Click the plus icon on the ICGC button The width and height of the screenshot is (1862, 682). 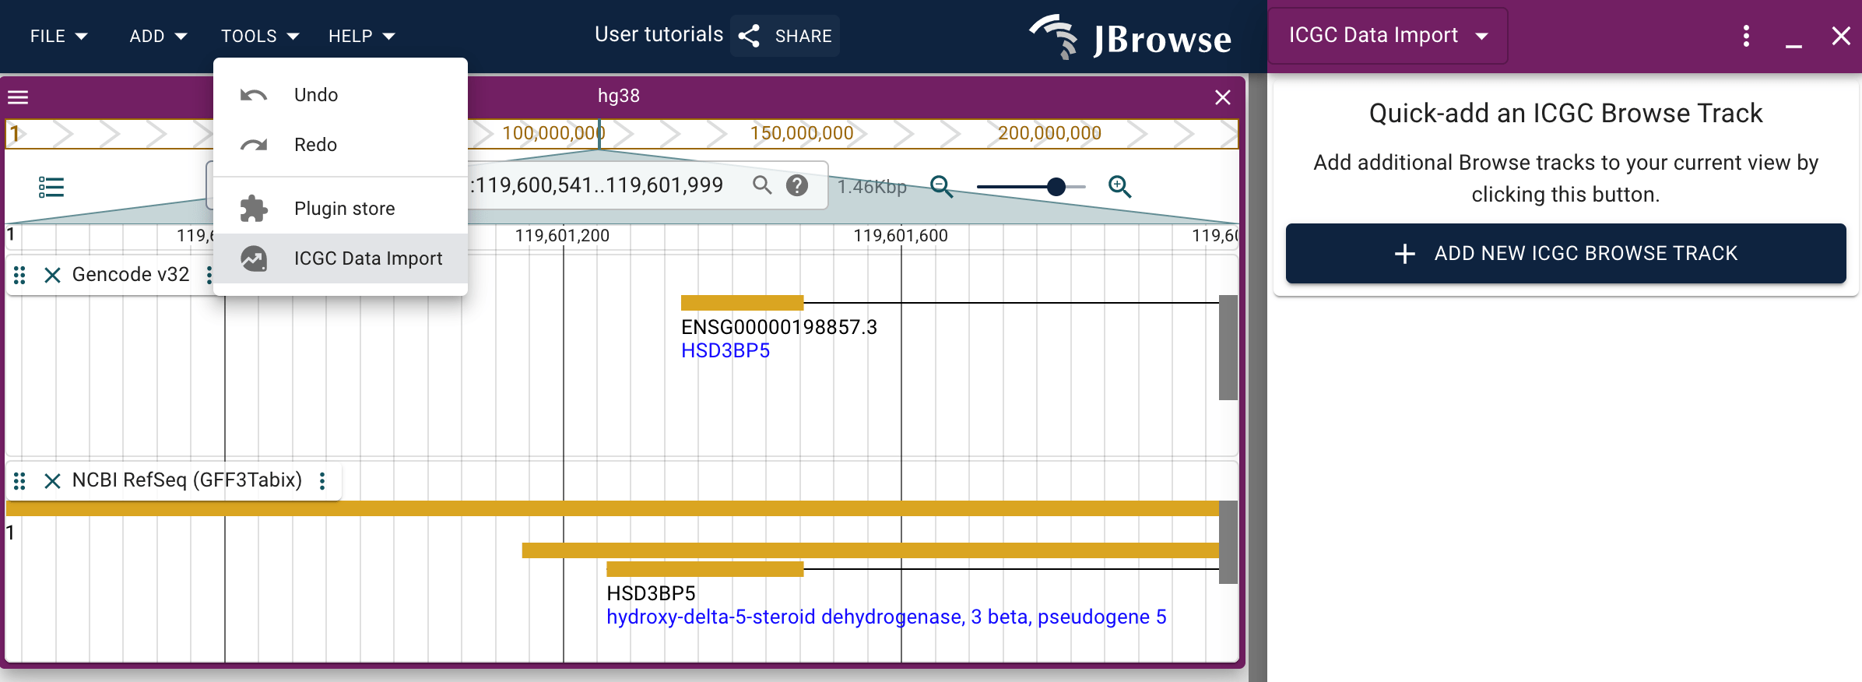click(x=1405, y=254)
